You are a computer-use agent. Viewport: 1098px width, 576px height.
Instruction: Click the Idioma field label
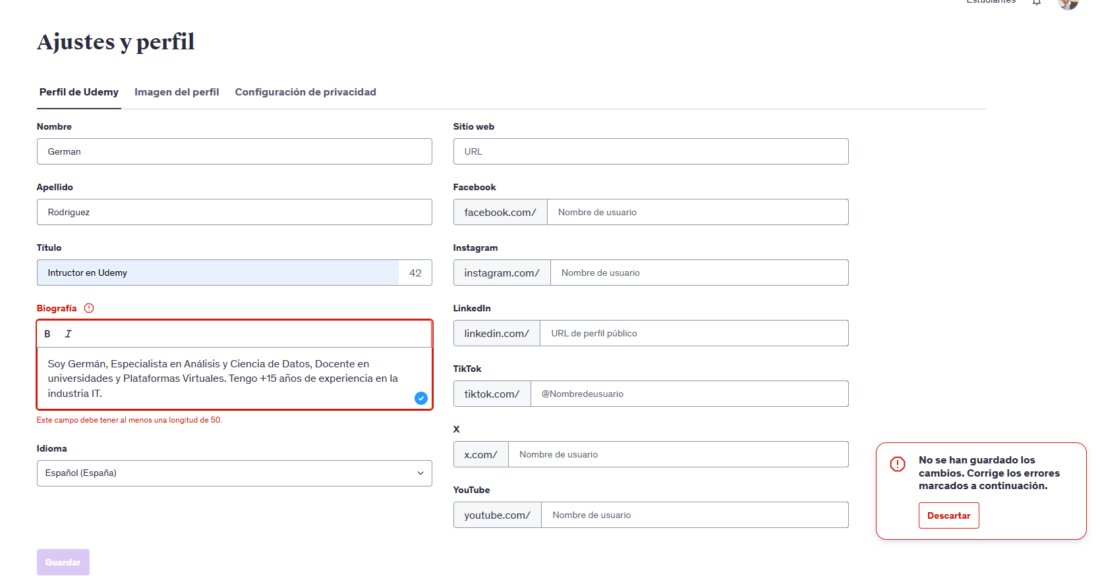click(52, 448)
